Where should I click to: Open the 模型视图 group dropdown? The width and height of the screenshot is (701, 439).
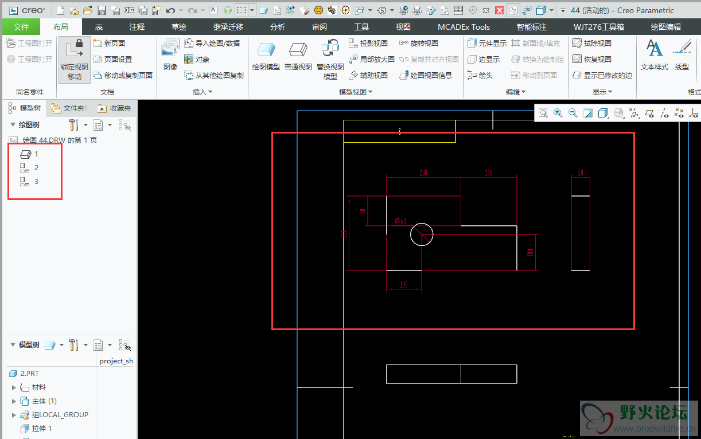356,92
